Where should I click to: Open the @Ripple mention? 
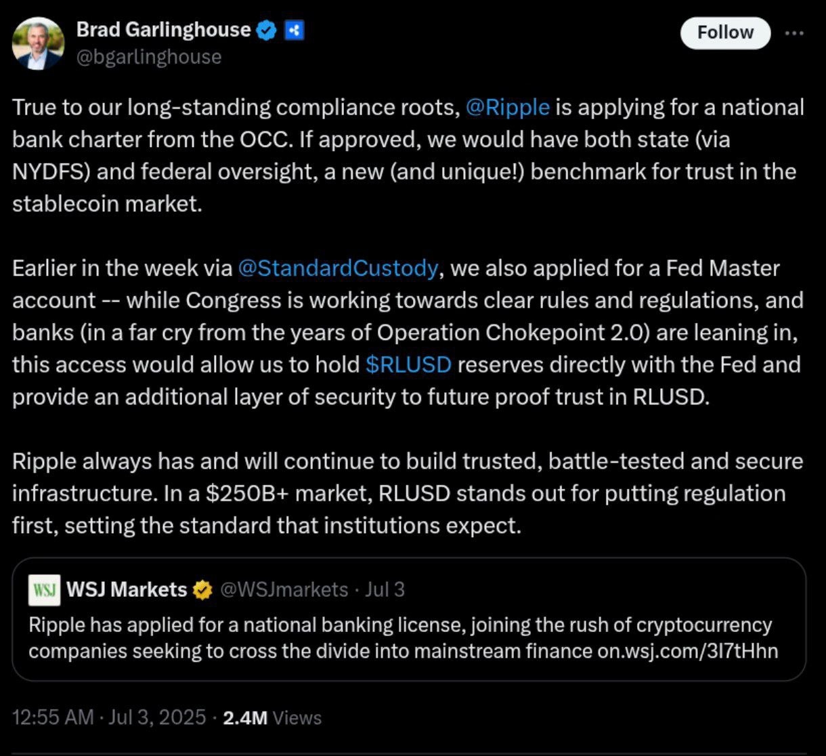tap(506, 106)
